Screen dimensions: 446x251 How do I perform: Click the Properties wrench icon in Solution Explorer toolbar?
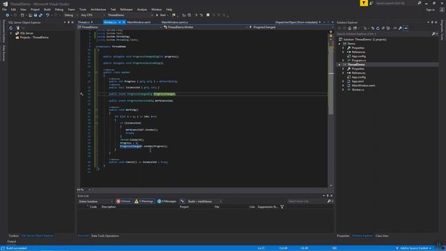click(x=400, y=28)
